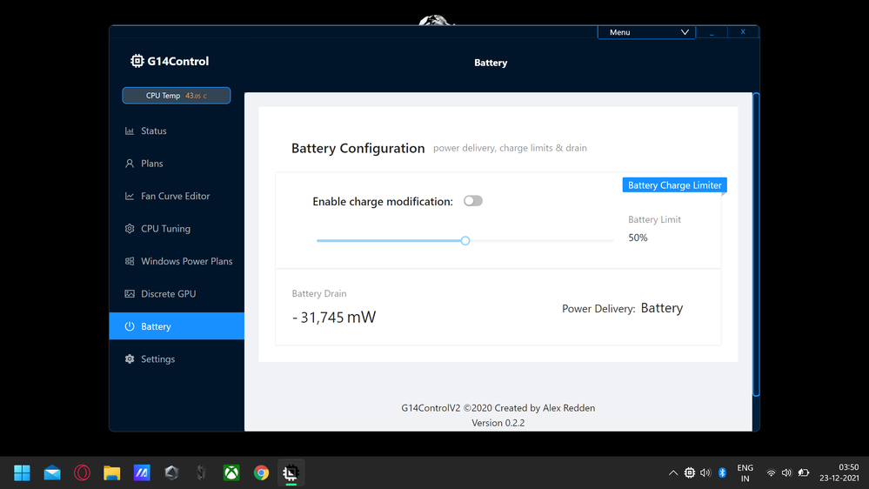Click the Fan Curve Editor graph icon
Viewport: 869px width, 489px height.
click(129, 197)
